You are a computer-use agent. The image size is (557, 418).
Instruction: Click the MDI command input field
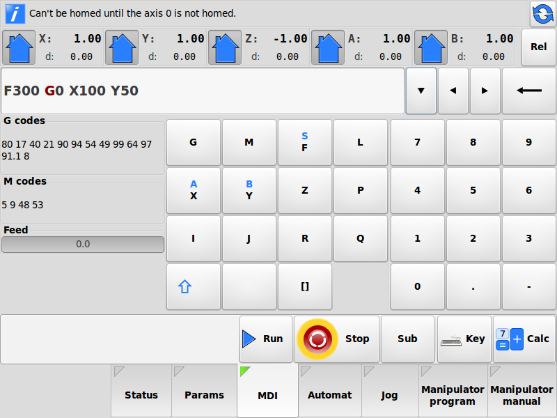pyautogui.click(x=203, y=91)
